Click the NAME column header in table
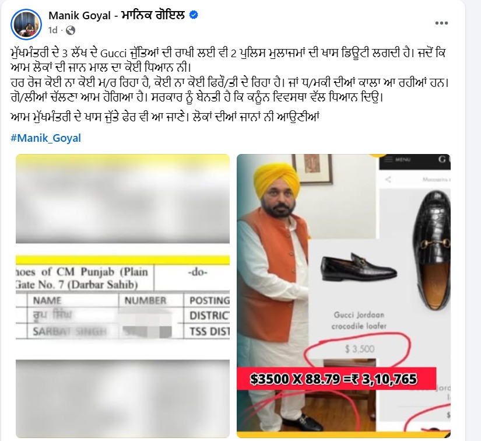 tap(47, 300)
